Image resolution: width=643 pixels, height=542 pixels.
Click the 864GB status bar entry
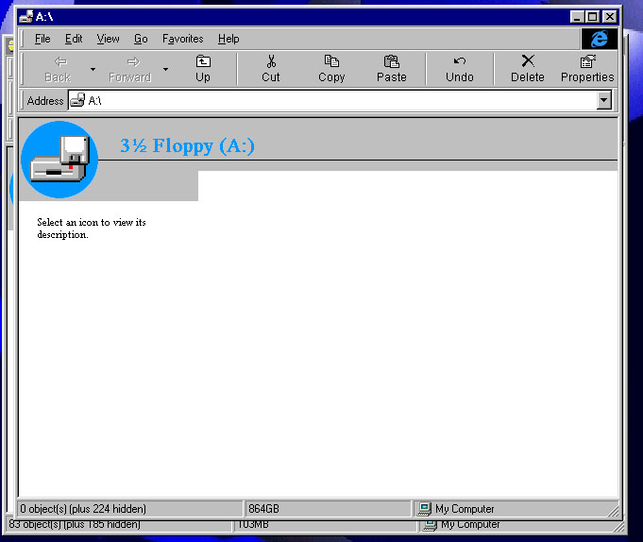pos(263,509)
